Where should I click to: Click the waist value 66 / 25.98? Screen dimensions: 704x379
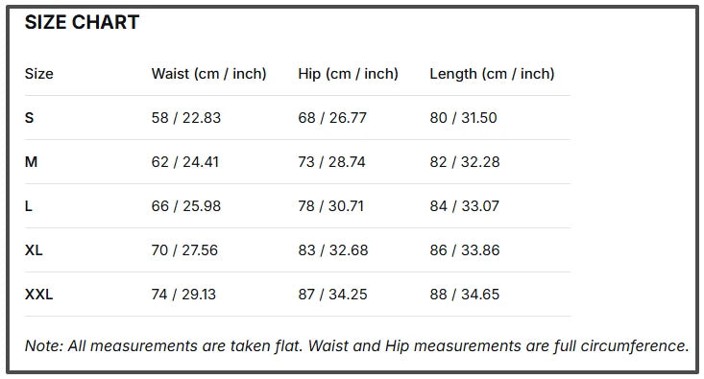[x=186, y=206]
